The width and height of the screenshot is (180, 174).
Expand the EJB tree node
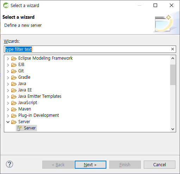click(x=8, y=65)
